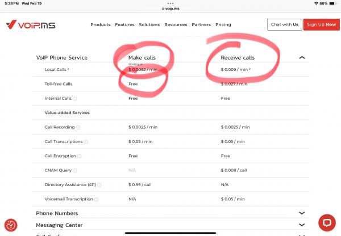341x236 pixels.
Task: Open the Features menu
Action: (124, 25)
